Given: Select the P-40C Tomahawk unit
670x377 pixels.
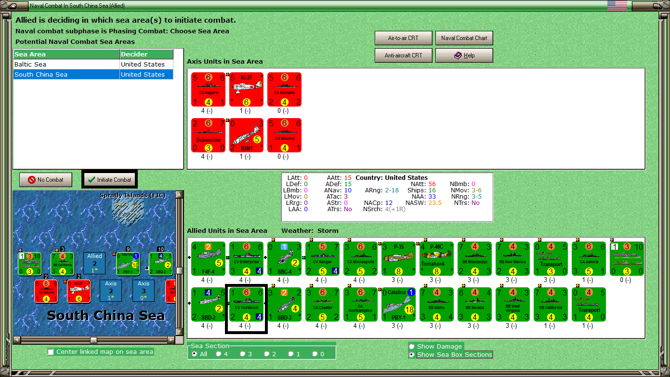Looking at the screenshot, I should click(x=436, y=259).
